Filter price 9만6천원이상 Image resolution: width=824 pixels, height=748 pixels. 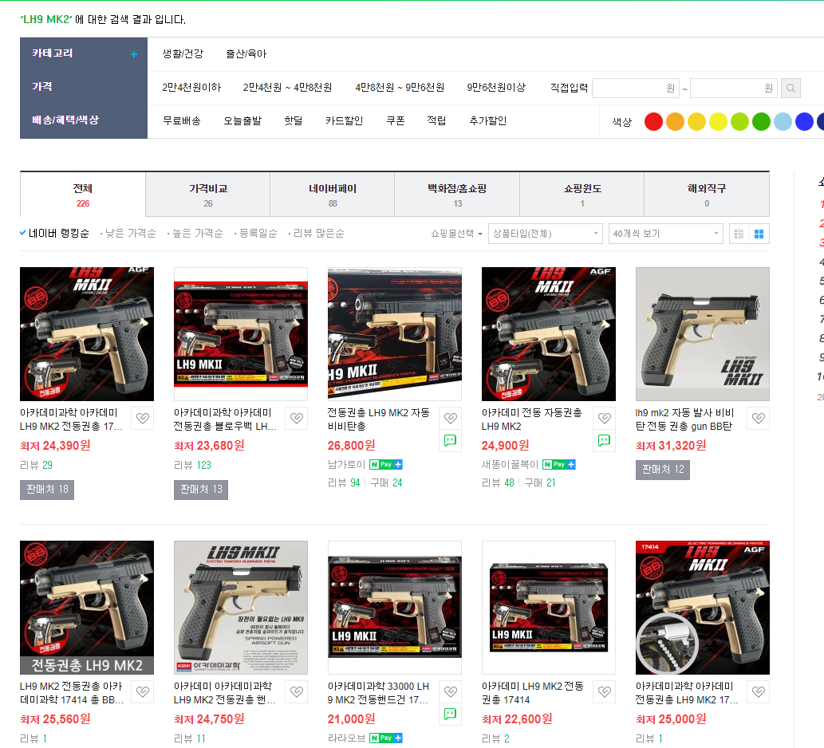point(496,87)
